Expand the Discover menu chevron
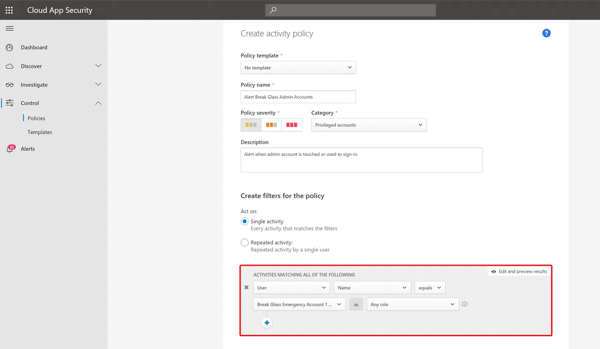The image size is (600, 349). (x=99, y=66)
